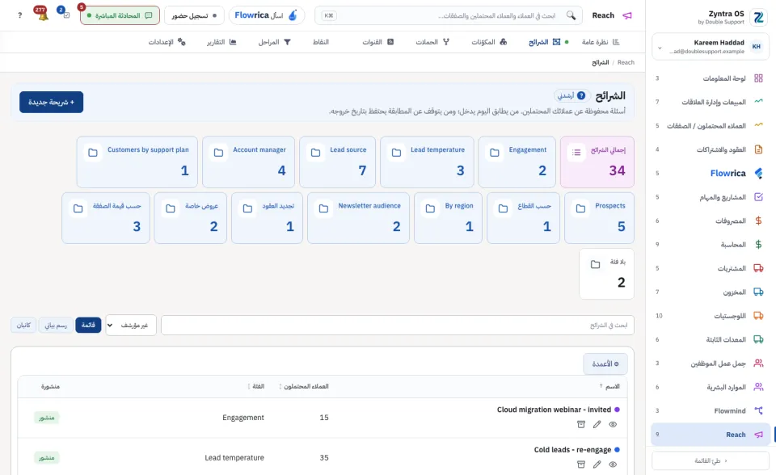The width and height of the screenshot is (776, 475).
Task: Open the campaigns tab الحملات
Action: (432, 42)
